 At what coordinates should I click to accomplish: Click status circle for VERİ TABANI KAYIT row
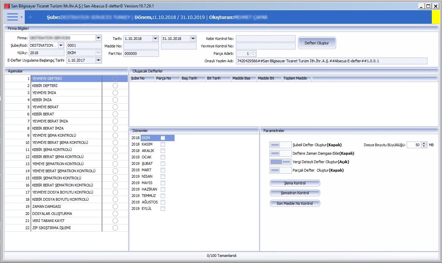tap(115, 221)
